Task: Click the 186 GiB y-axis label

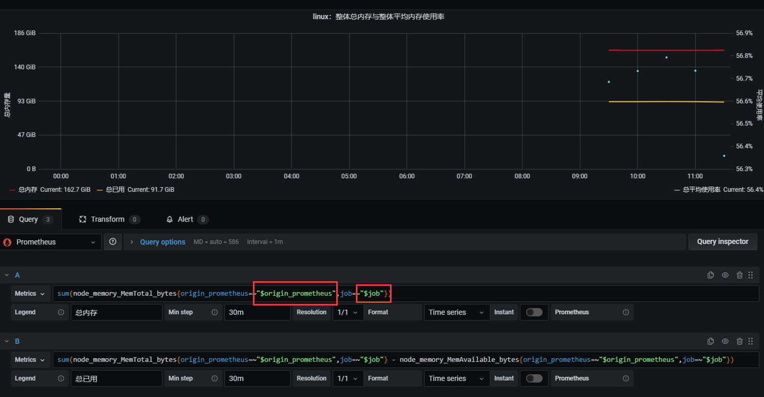Action: [25, 33]
